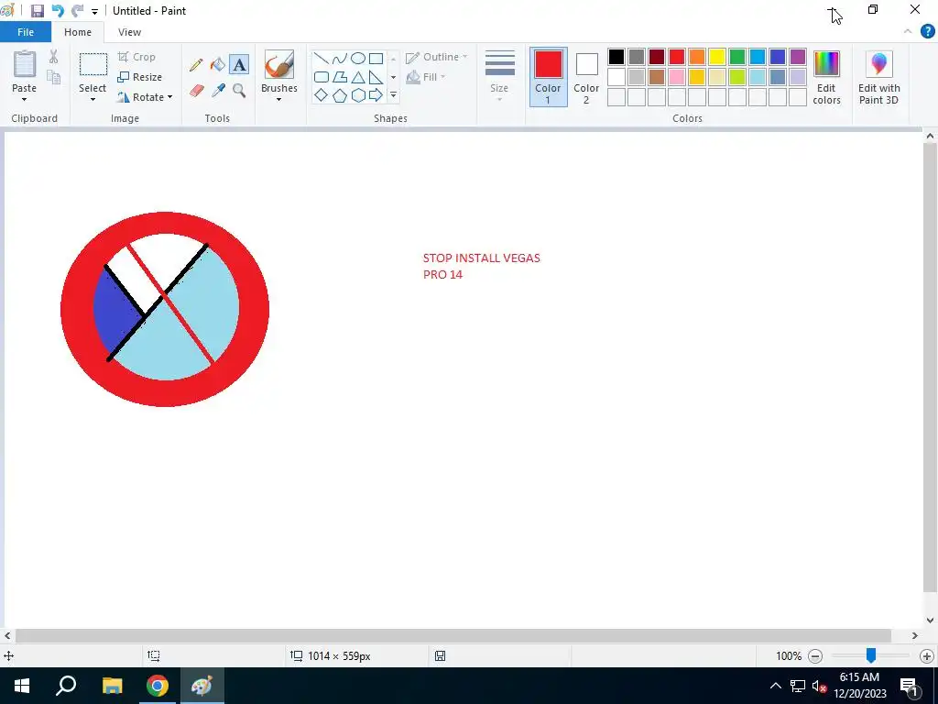Choose the Pentagon shape
This screenshot has width=938, height=704.
[x=340, y=95]
